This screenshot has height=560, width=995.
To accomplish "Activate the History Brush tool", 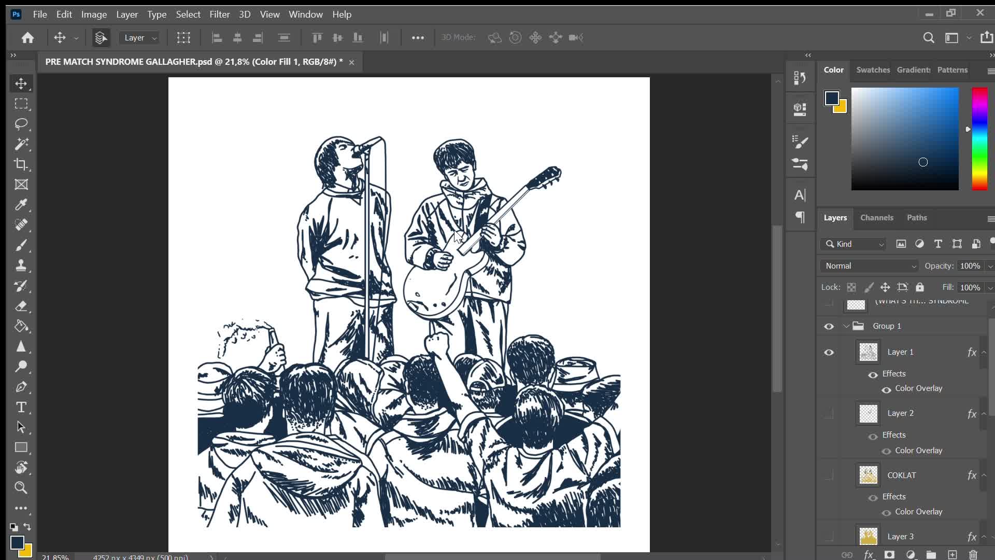I will (x=21, y=286).
